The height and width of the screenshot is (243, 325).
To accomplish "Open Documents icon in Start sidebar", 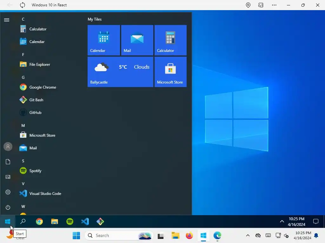I will point(8,162).
